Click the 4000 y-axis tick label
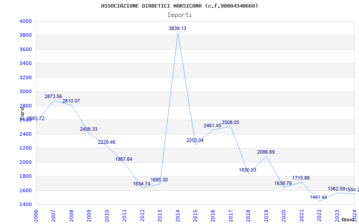Viewport: 359px width, 224px height. (26, 21)
